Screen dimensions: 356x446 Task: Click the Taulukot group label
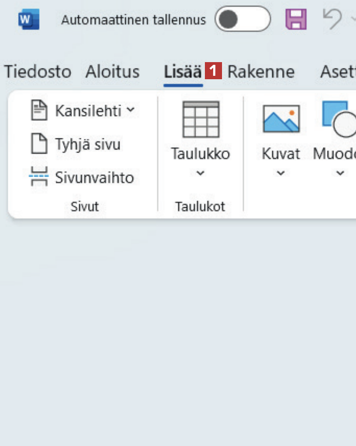tap(200, 206)
